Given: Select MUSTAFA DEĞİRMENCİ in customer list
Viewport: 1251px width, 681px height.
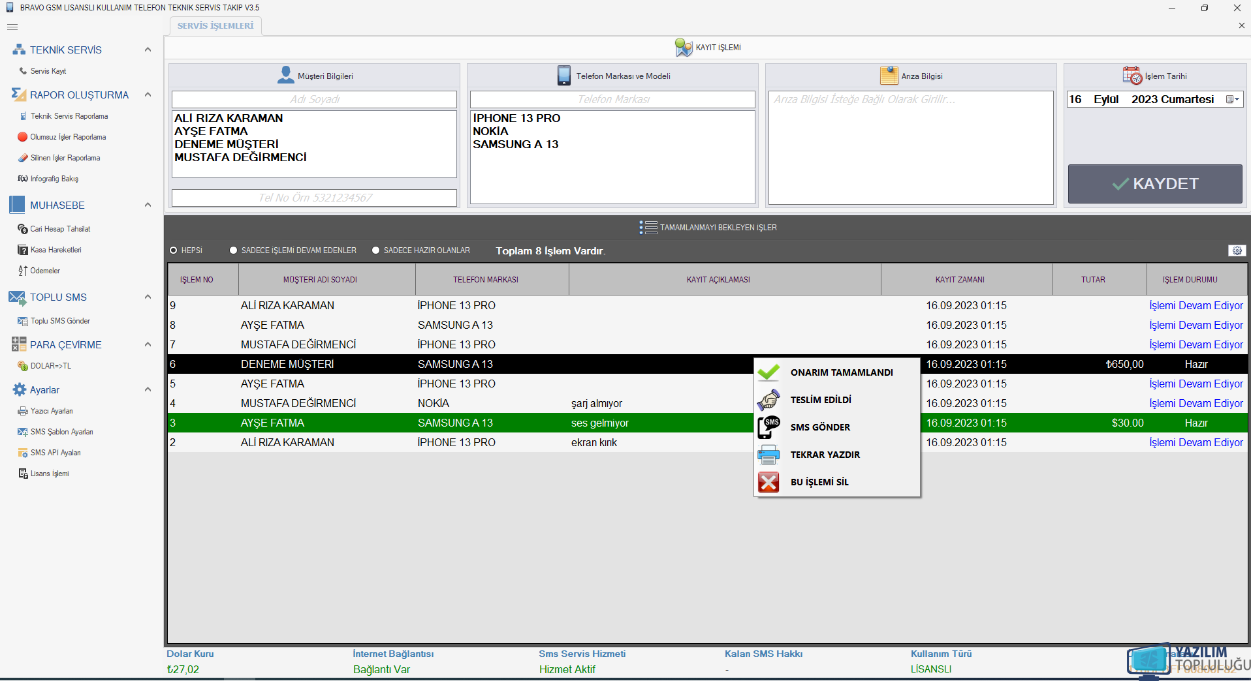Looking at the screenshot, I should coord(240,157).
